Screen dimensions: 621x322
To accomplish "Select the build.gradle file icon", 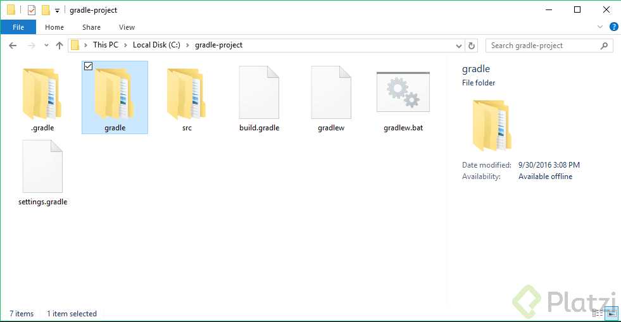I will [x=259, y=92].
